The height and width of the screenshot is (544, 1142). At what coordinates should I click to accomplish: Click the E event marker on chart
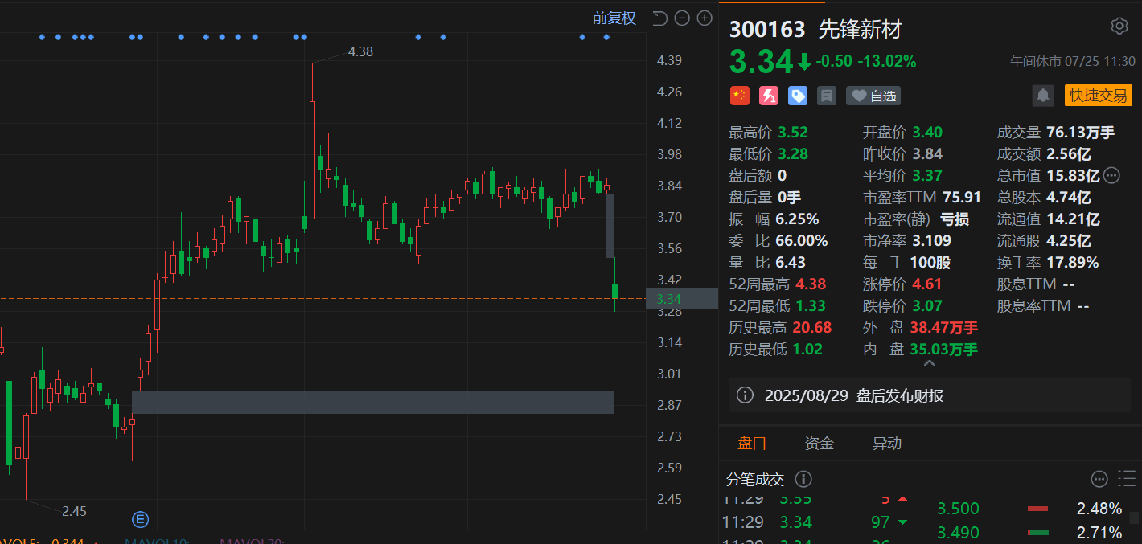[x=141, y=518]
